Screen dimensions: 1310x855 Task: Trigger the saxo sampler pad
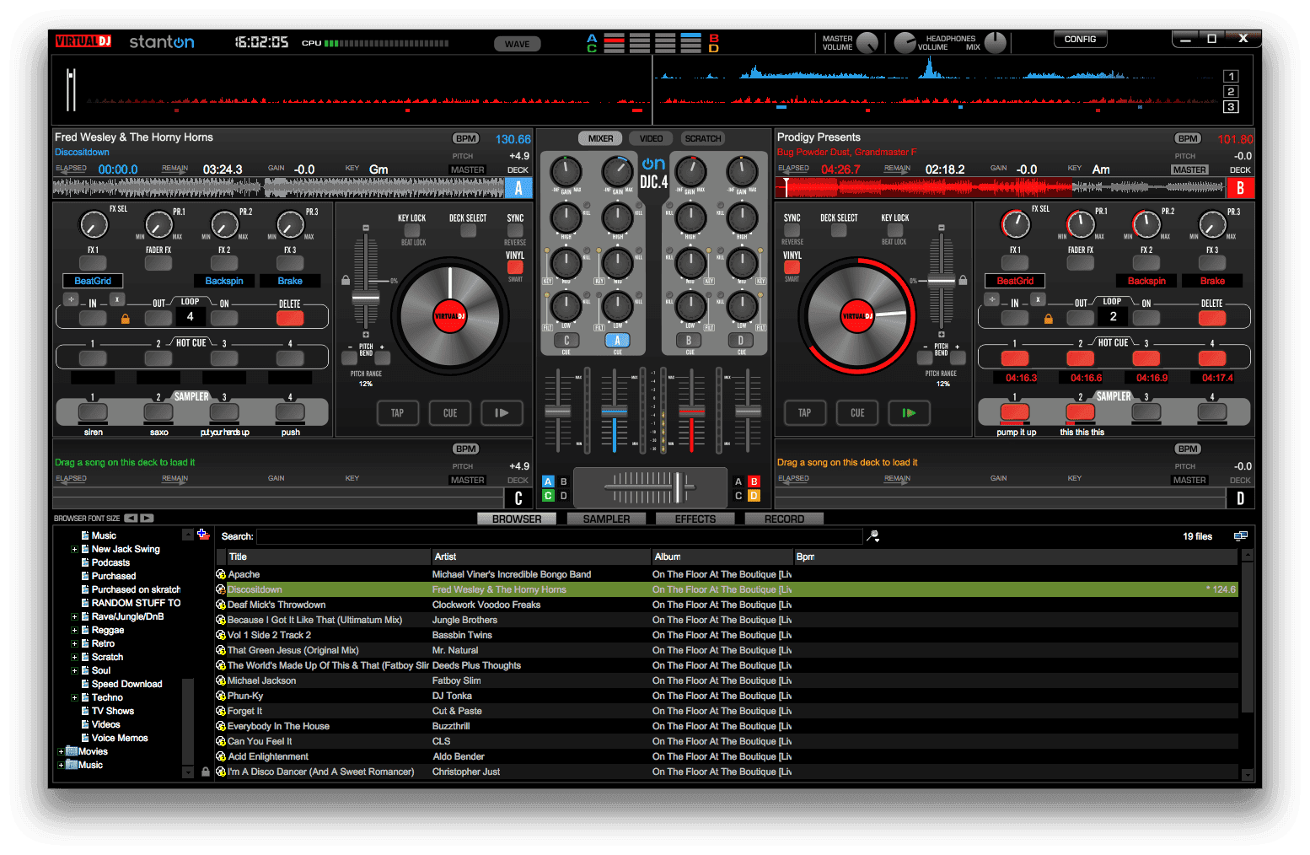point(158,413)
